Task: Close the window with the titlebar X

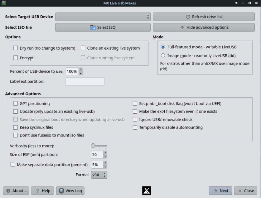Action: pos(256,3)
